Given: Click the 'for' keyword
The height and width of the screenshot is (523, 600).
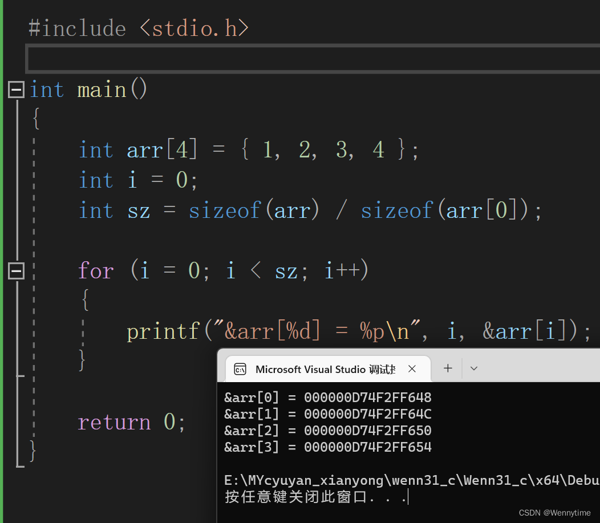Looking at the screenshot, I should (x=96, y=271).
